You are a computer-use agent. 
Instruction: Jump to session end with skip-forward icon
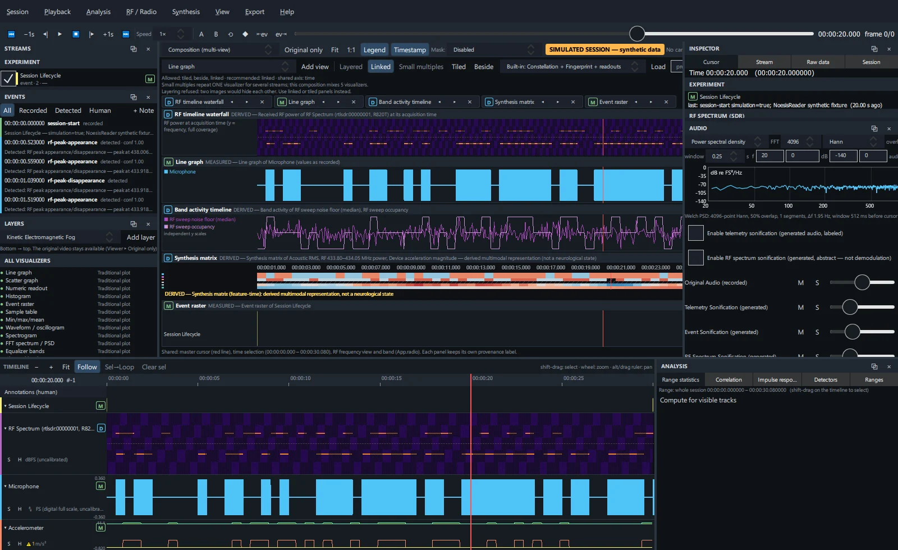(126, 34)
